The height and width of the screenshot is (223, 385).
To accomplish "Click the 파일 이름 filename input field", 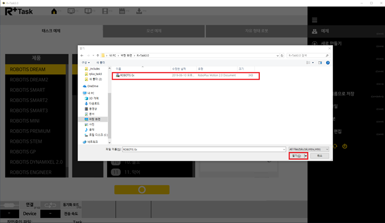I will tap(202, 149).
